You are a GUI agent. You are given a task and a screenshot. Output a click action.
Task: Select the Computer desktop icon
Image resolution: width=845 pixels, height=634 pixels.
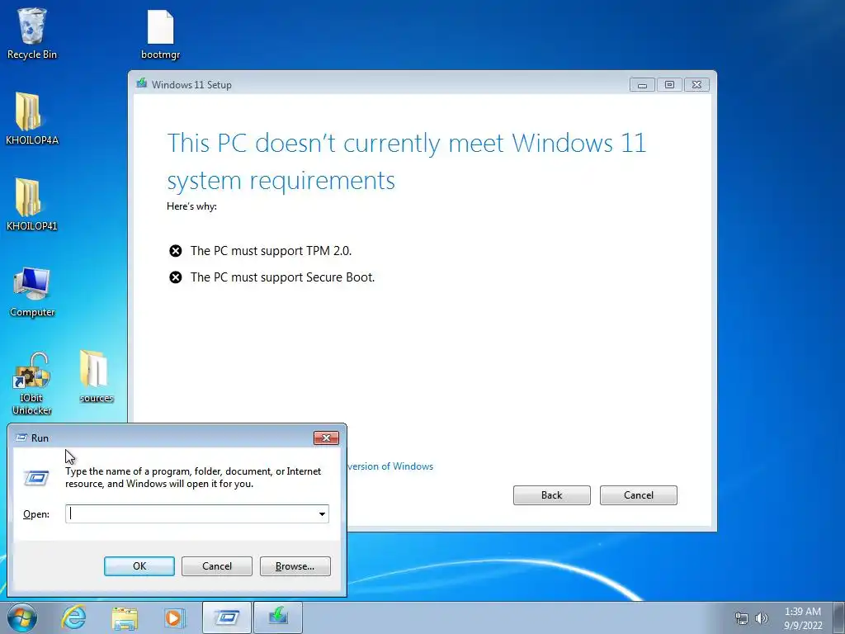pyautogui.click(x=32, y=291)
